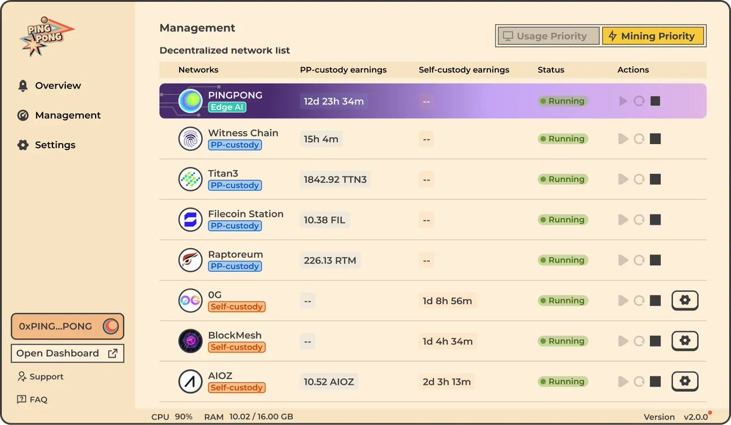The image size is (731, 425).
Task: Click the 226.13 RTM earnings value
Action: [x=330, y=261]
